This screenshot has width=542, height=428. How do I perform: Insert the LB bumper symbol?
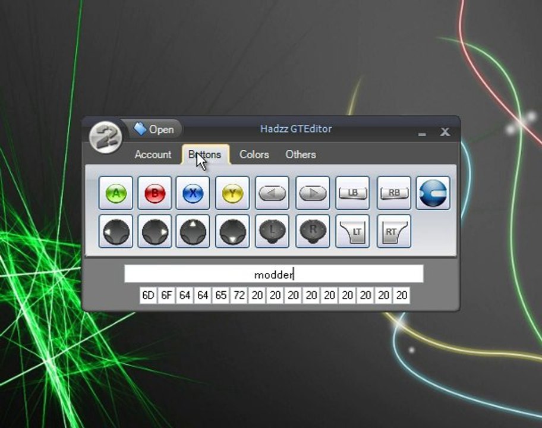(352, 193)
